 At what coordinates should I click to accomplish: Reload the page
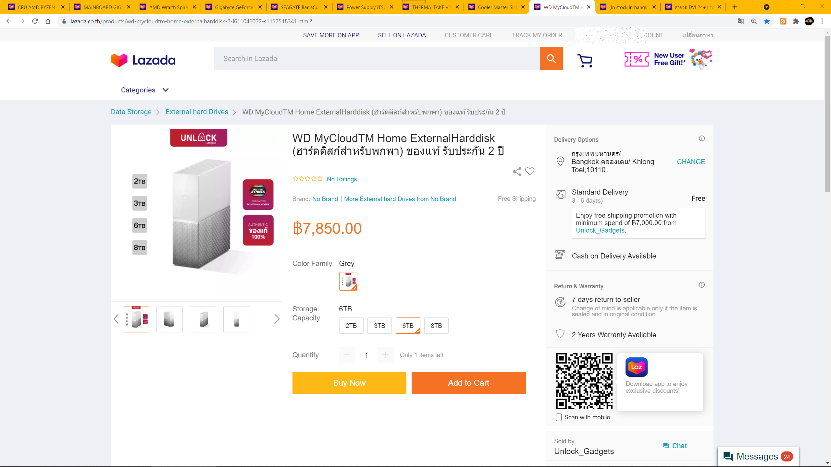coord(35,21)
